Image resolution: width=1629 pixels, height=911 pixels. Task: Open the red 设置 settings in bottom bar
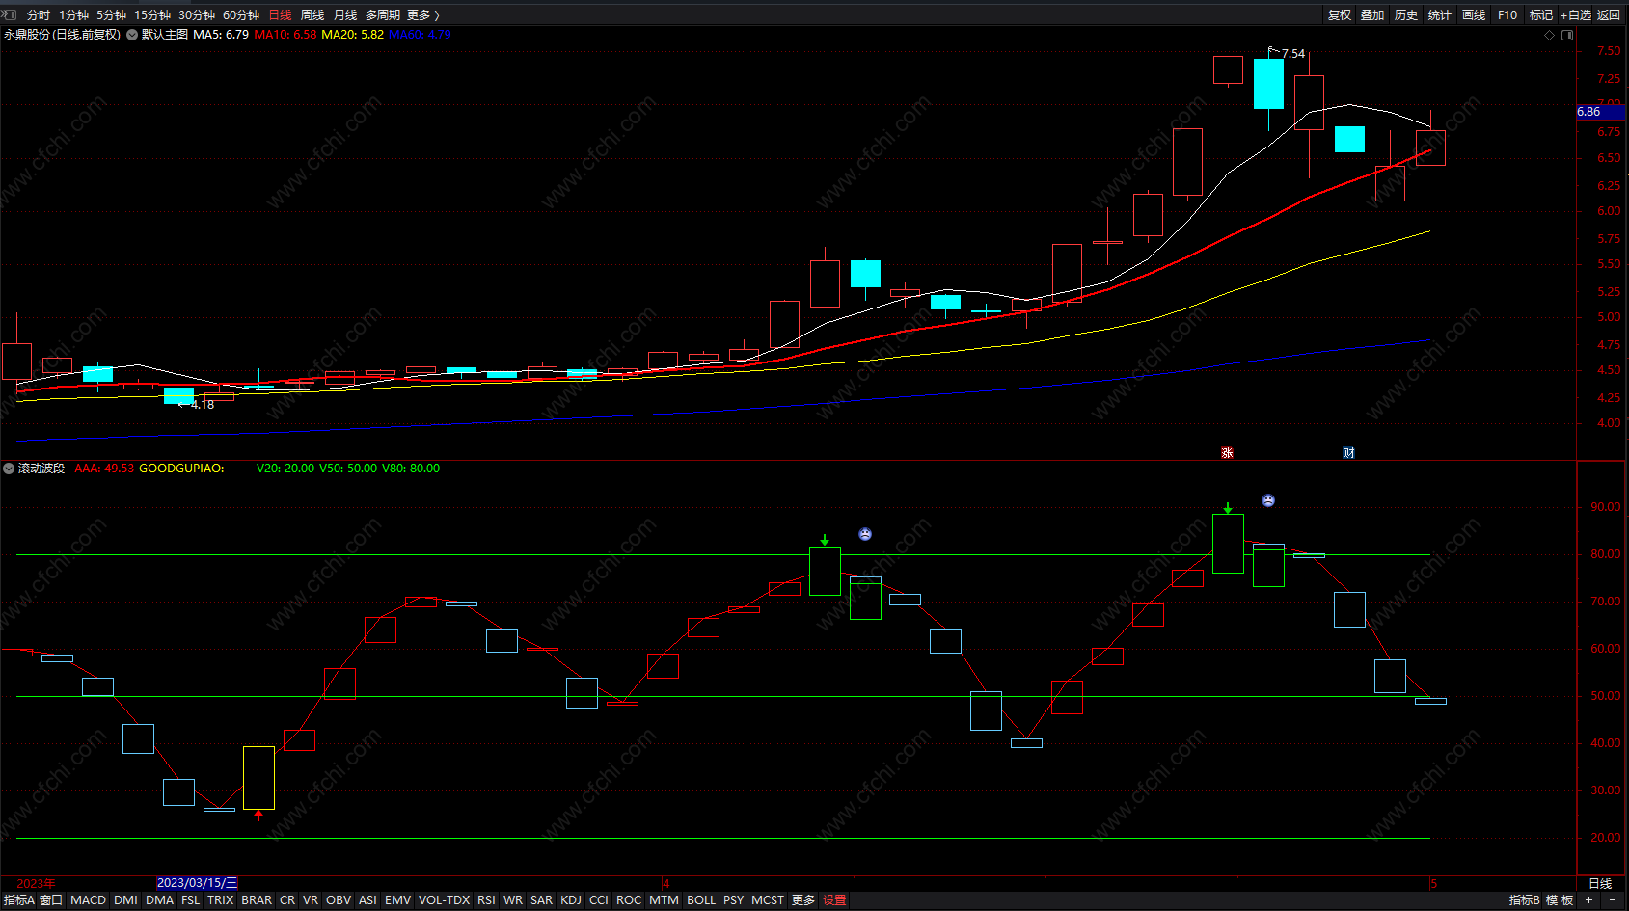(834, 900)
